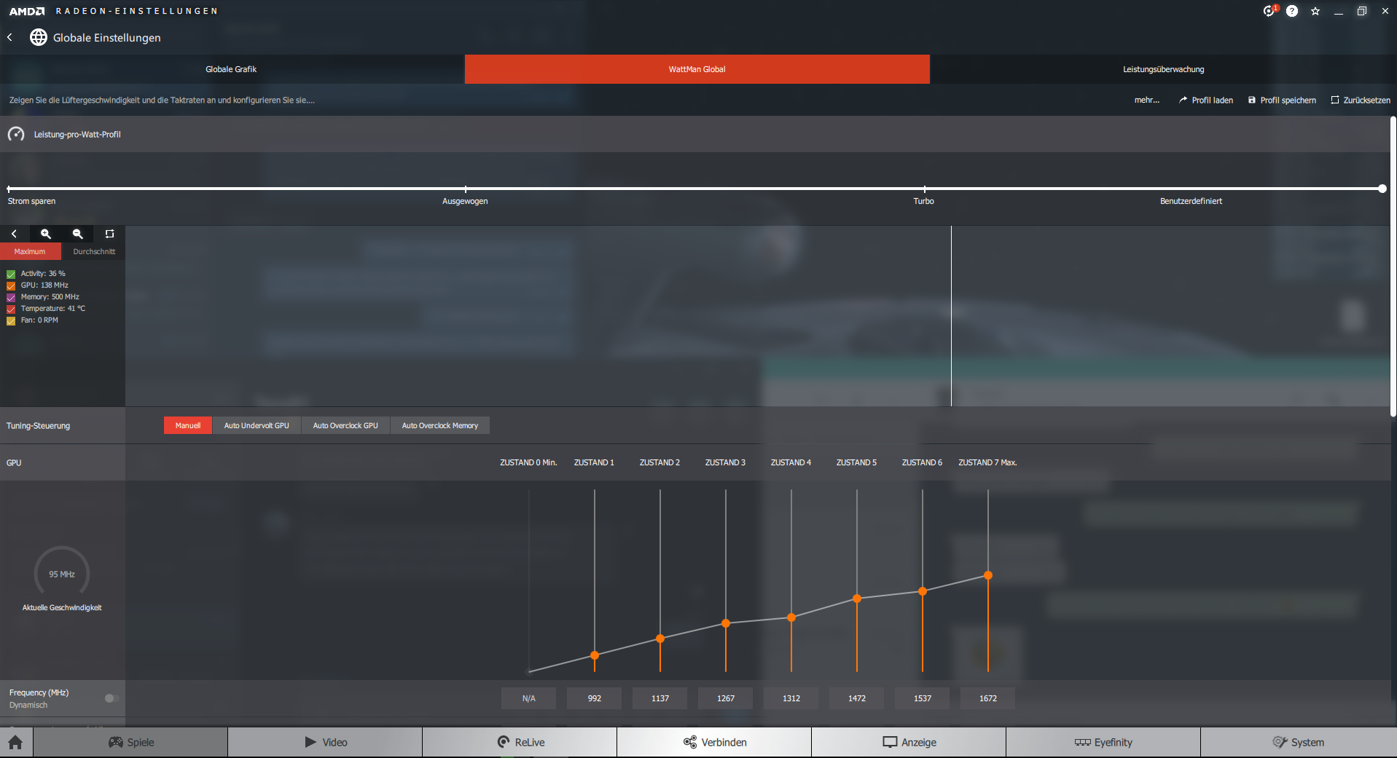Select Auto Overclock Memory tuning
1397x758 pixels.
point(440,425)
